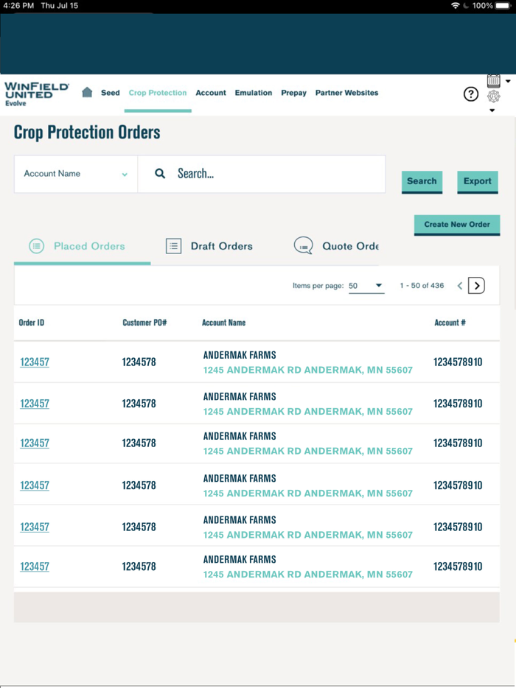Focus the Search text field

276,174
